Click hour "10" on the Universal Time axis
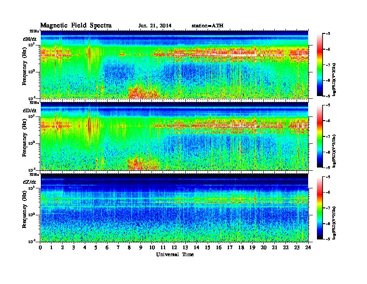This screenshot has width=367, height=284. click(152, 247)
